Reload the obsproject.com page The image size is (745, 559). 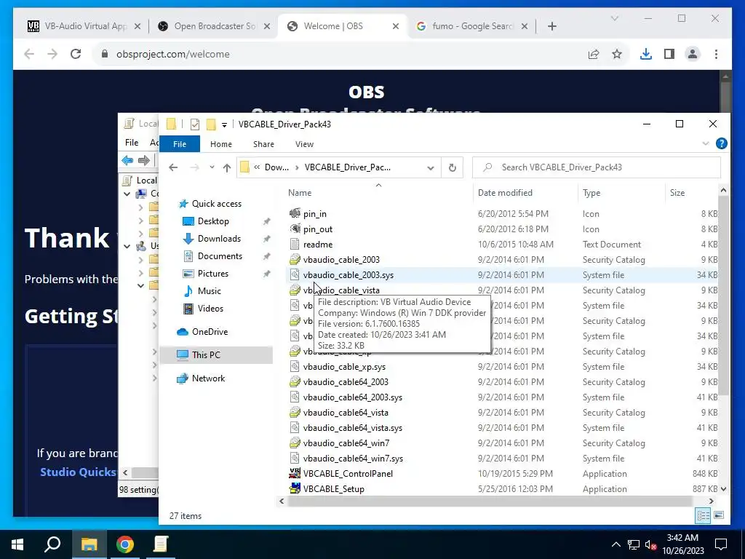pos(76,54)
